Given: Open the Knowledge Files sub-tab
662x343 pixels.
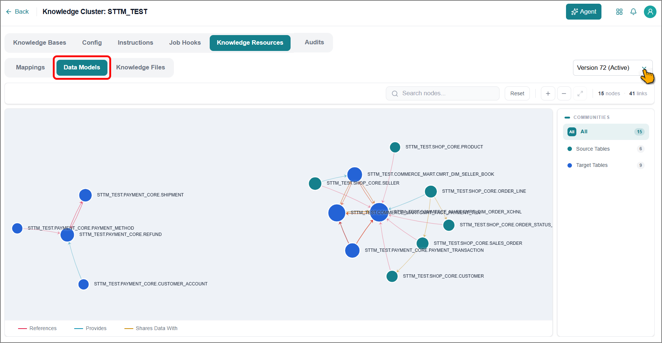Looking at the screenshot, I should point(141,68).
